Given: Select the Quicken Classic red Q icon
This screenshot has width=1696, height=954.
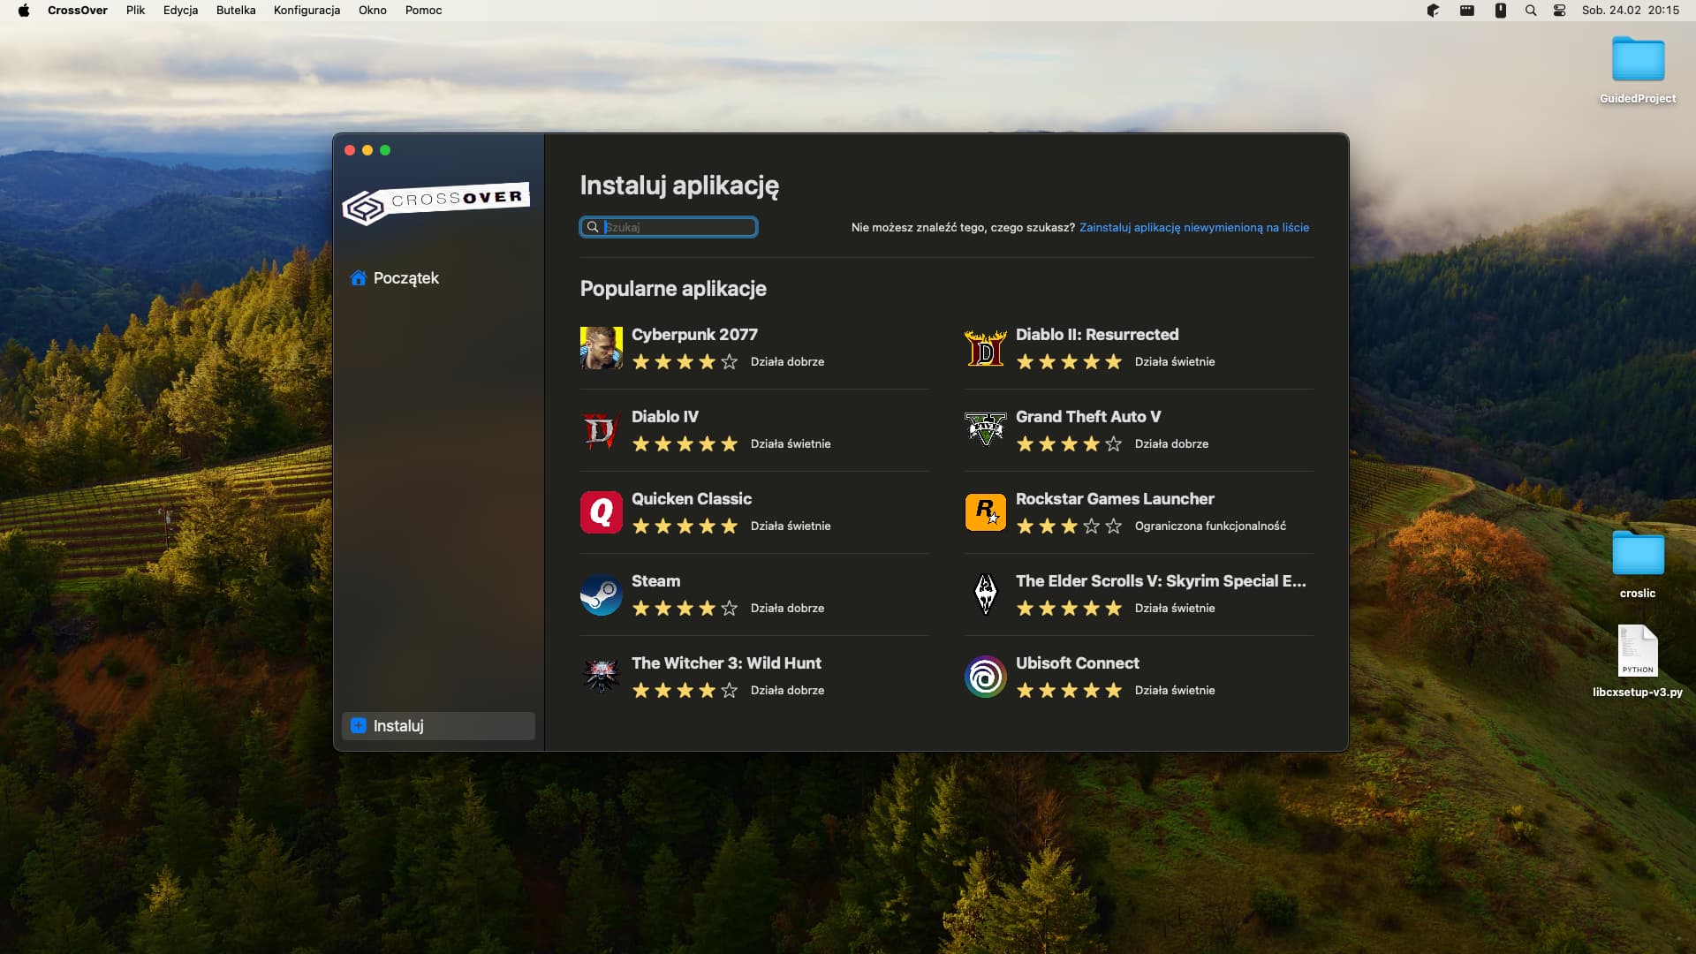Looking at the screenshot, I should 601,512.
